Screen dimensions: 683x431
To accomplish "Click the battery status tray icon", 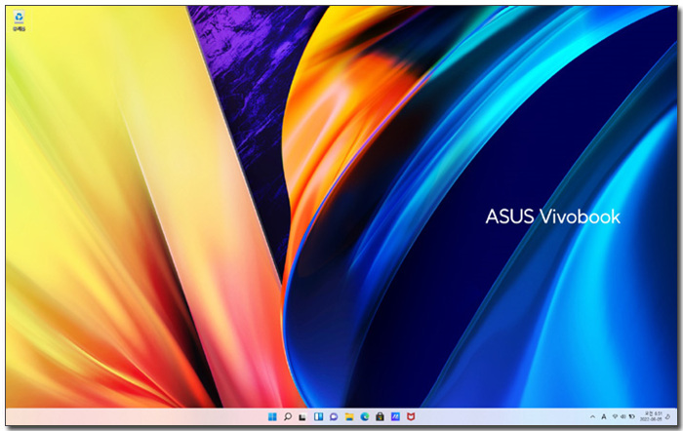I will pos(632,416).
